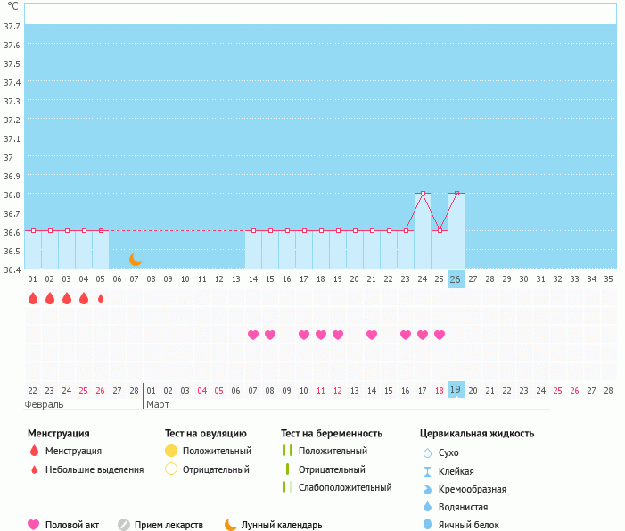Image resolution: width=625 pixels, height=531 pixels.
Task: Click the menstruation drop on cycle day 01
Action: (33, 298)
